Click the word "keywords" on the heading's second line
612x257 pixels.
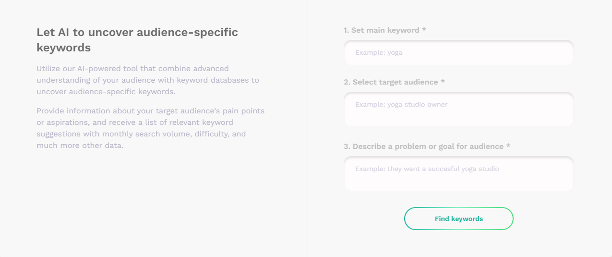point(63,48)
